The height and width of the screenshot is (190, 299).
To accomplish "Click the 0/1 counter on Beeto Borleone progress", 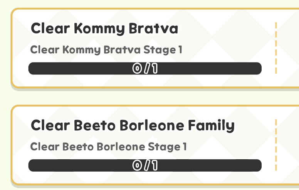I will point(145,165).
